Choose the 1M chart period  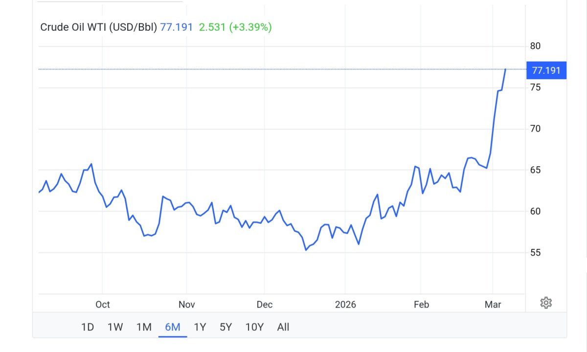tap(144, 327)
